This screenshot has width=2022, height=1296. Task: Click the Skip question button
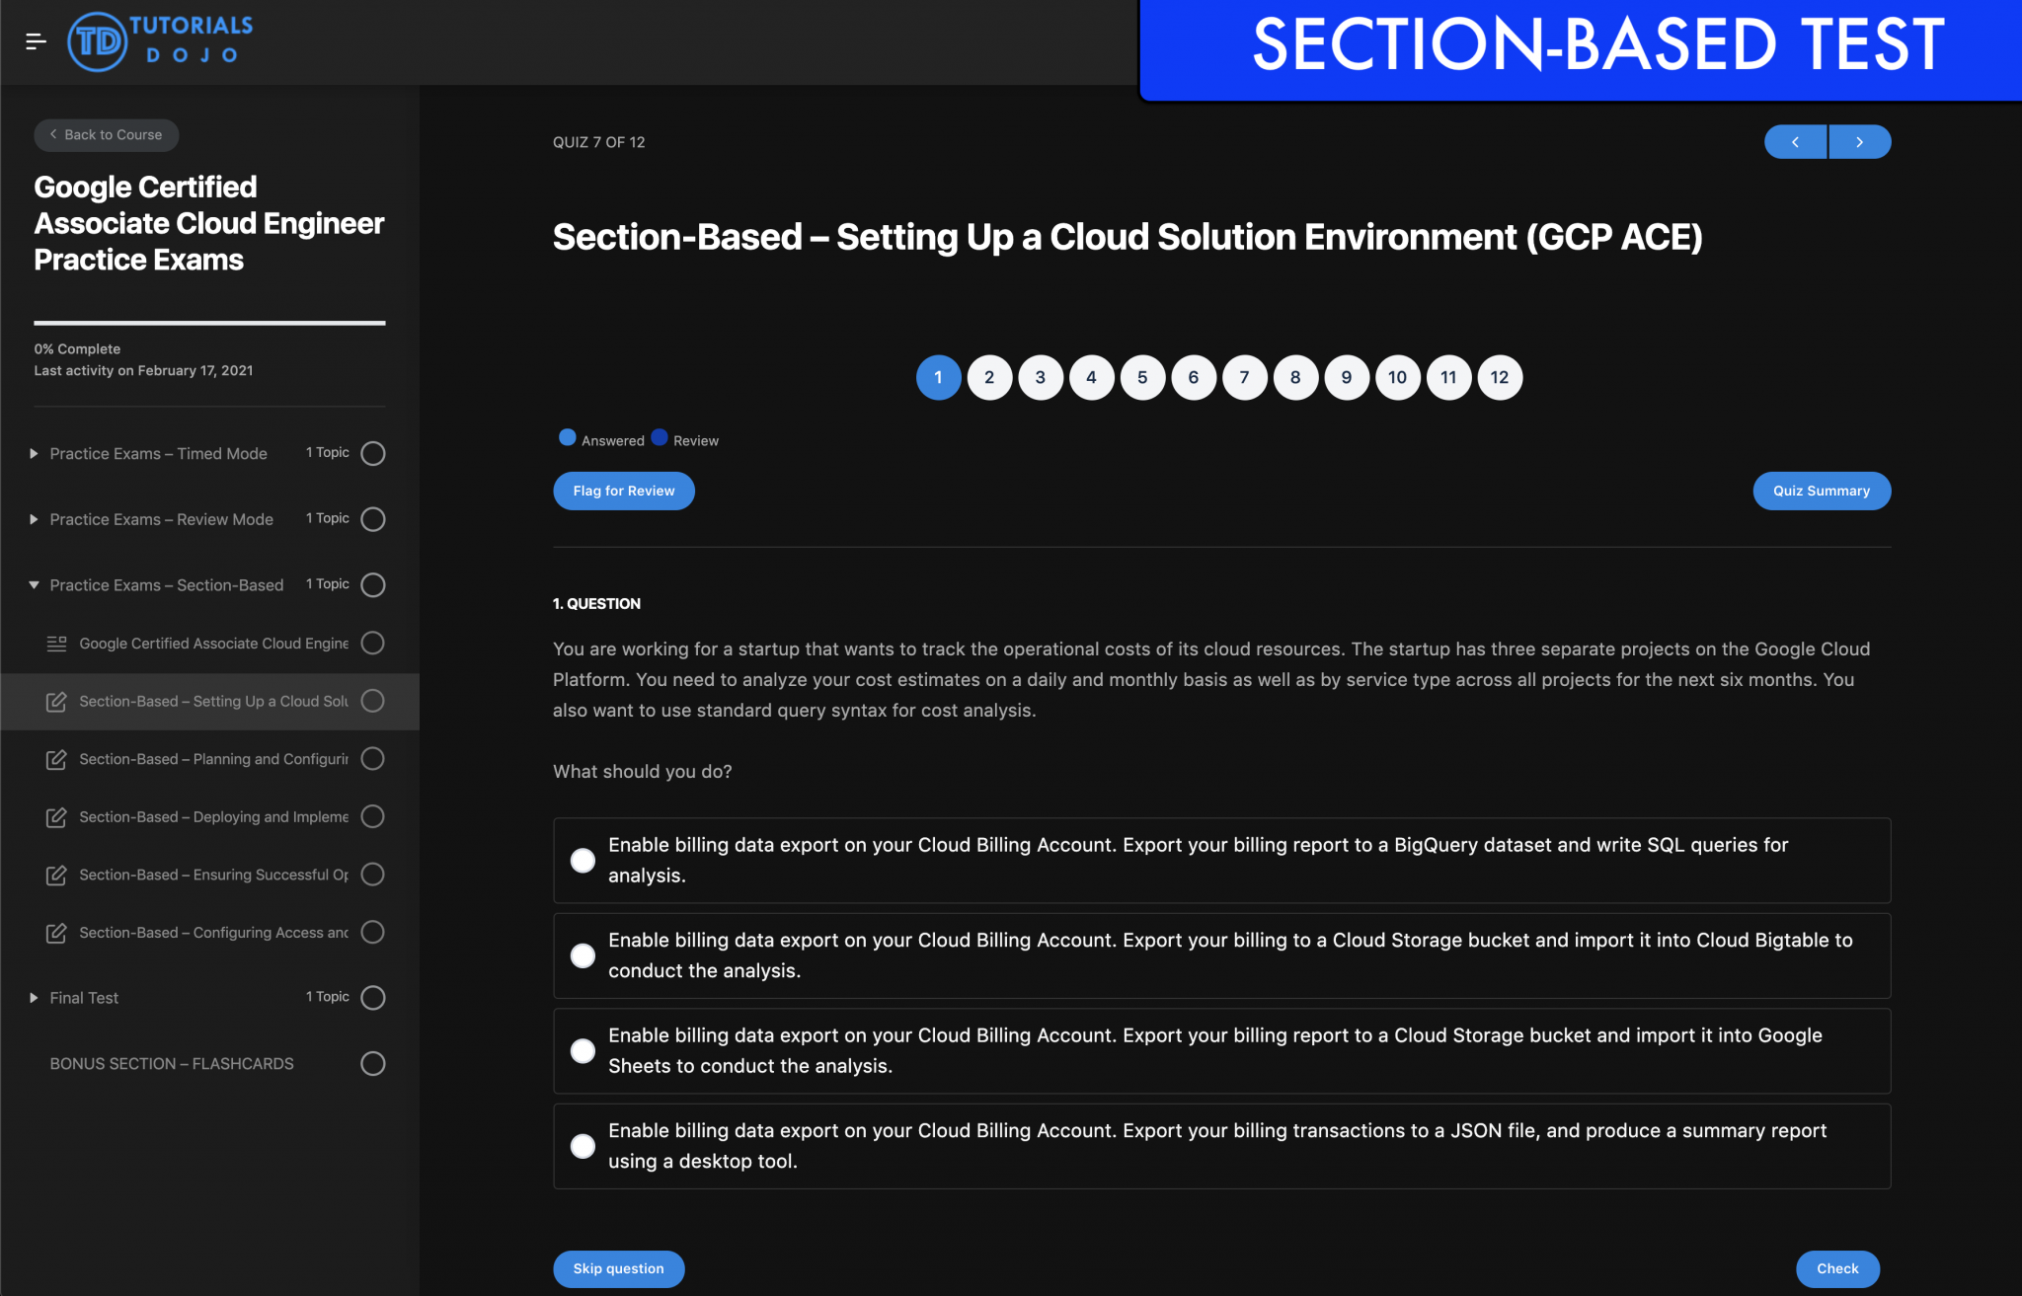click(619, 1268)
